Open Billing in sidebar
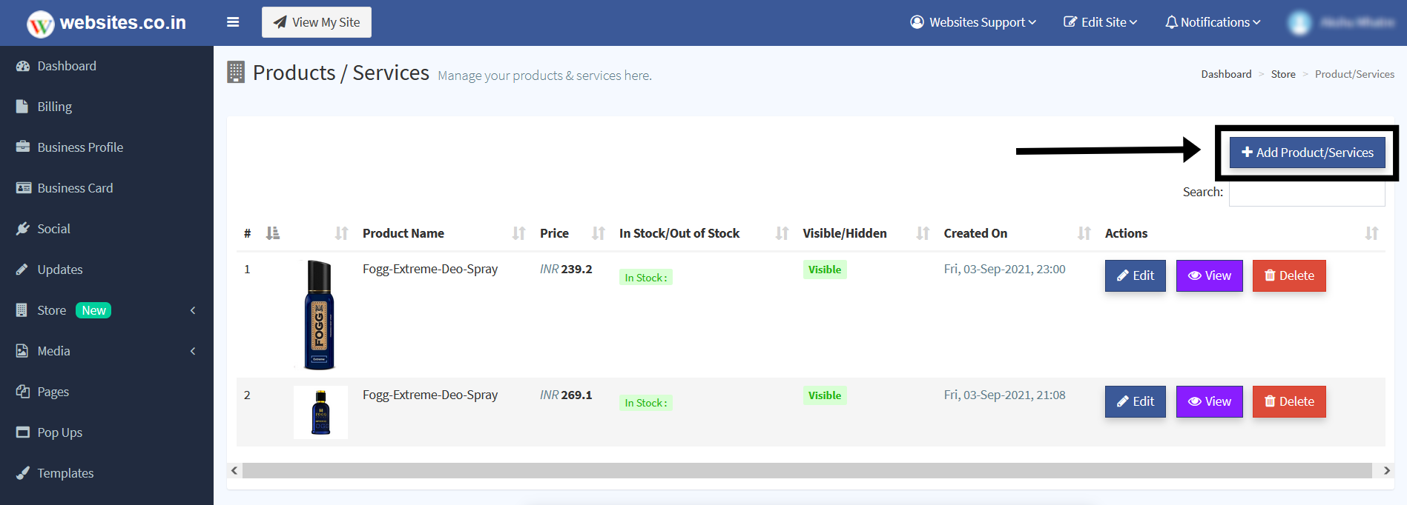 pyautogui.click(x=55, y=107)
